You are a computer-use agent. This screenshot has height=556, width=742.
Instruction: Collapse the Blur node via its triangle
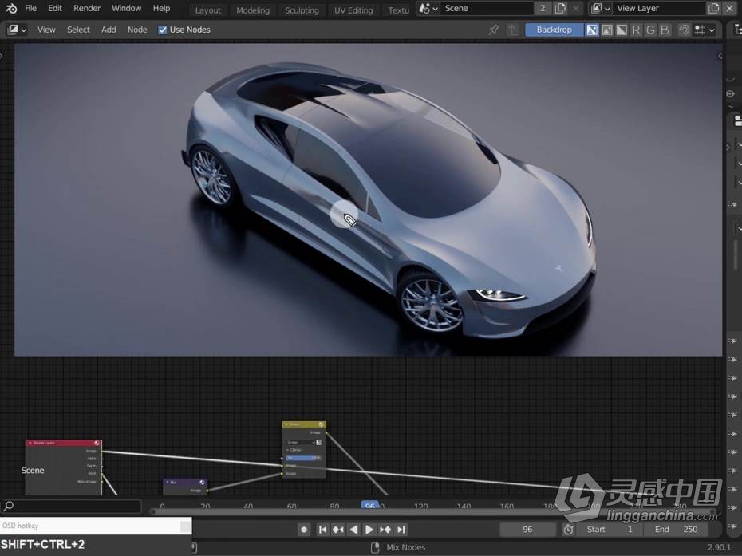tap(168, 482)
